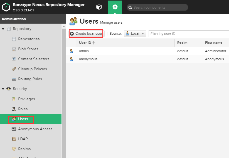Click the Users icon in sidebar

(14, 119)
